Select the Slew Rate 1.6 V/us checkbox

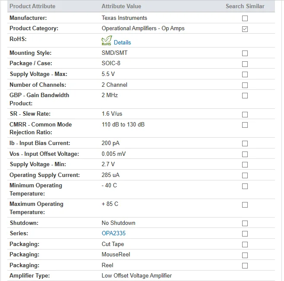[x=245, y=114]
